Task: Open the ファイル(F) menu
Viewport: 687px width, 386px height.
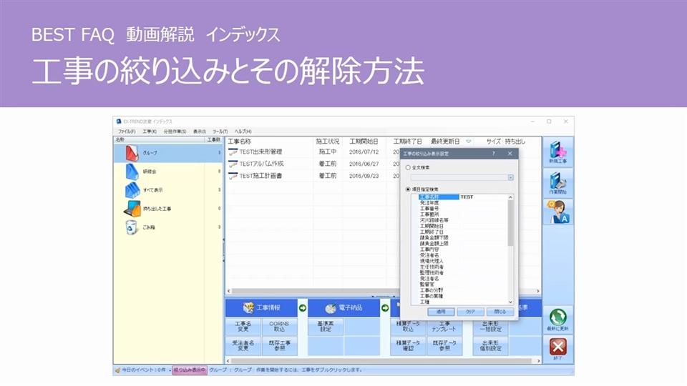Action: tap(127, 132)
